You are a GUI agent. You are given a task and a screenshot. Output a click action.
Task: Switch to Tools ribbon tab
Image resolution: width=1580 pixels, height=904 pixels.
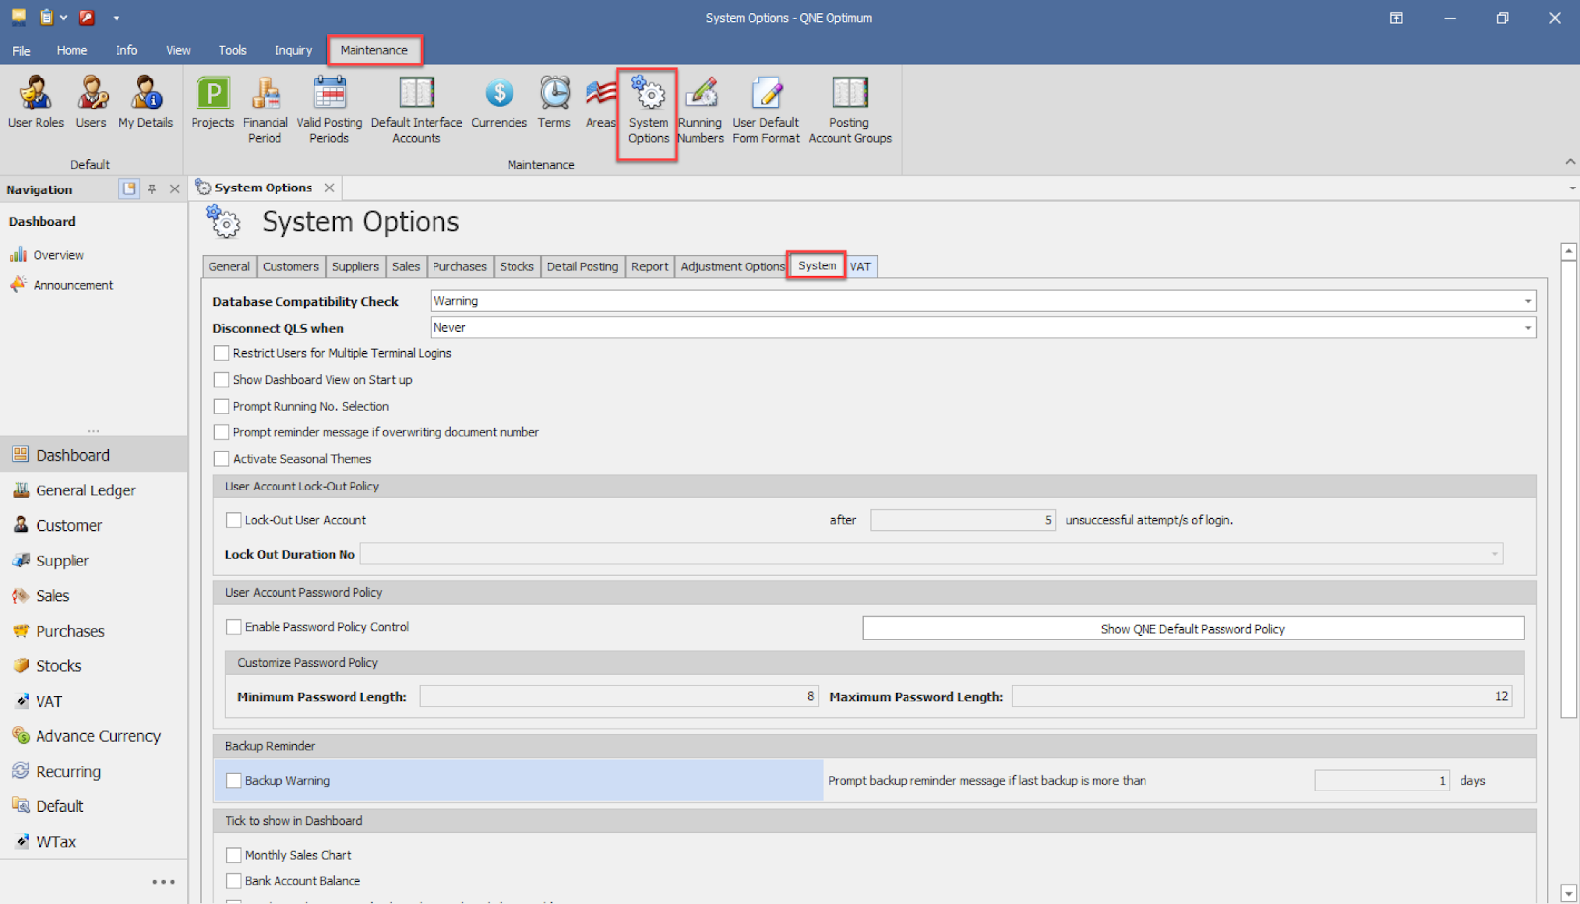click(233, 50)
